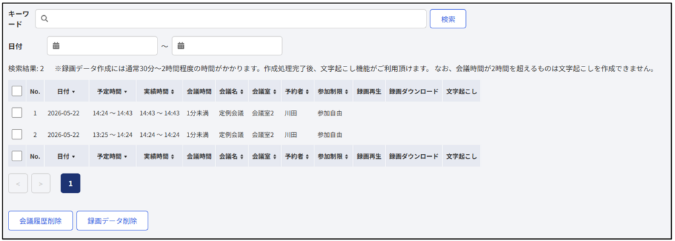The width and height of the screenshot is (675, 241).
Task: Click the start date calendar icon
Action: click(56, 45)
